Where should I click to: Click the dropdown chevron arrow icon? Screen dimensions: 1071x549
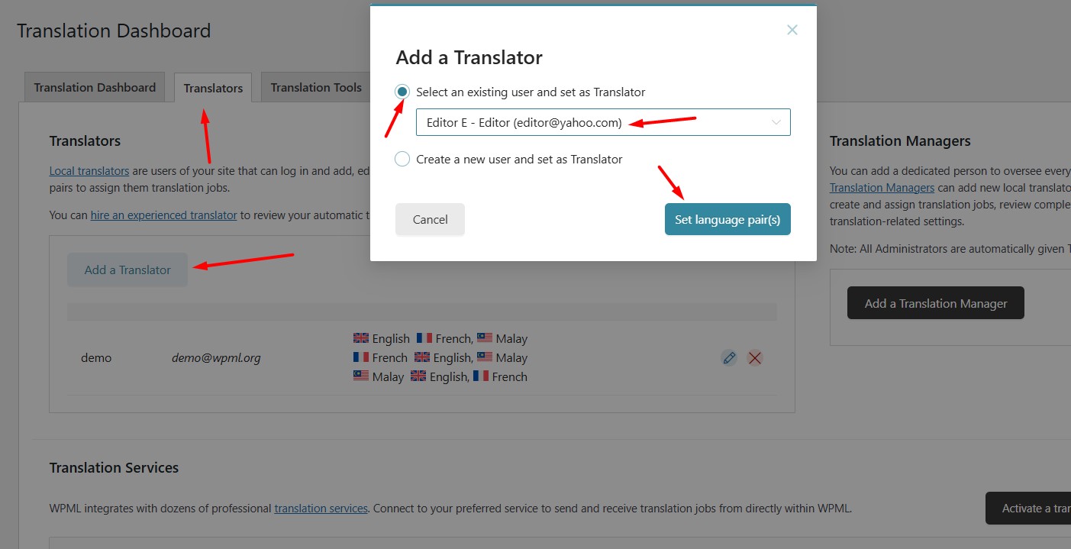tap(776, 122)
